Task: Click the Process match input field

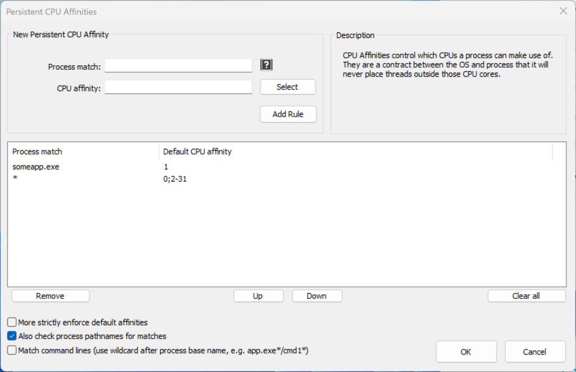Action: (178, 65)
